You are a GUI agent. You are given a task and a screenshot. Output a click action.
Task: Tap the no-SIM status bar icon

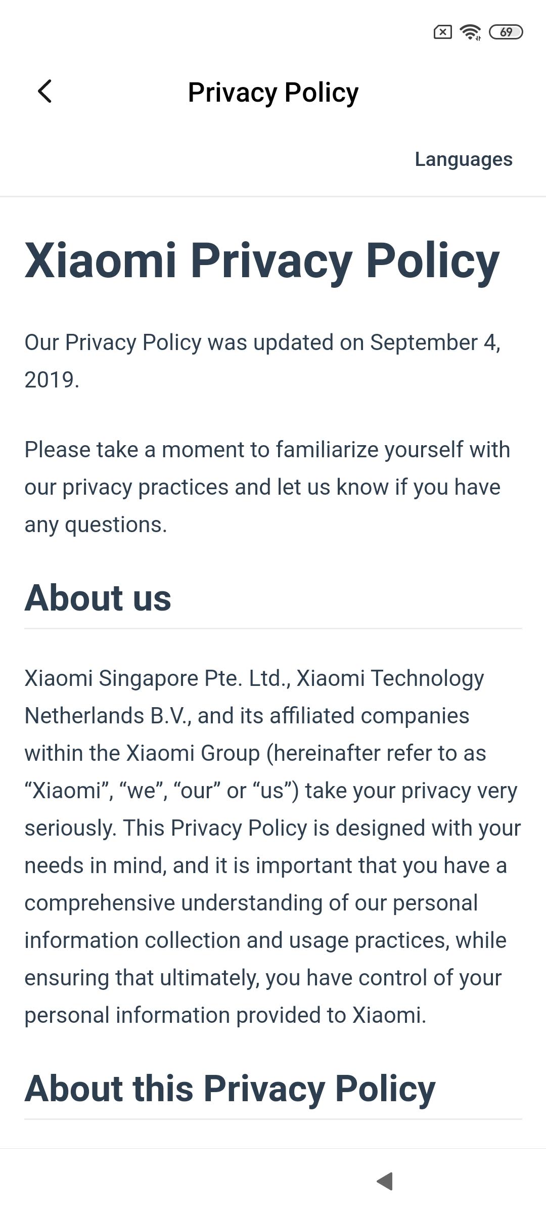[x=443, y=32]
